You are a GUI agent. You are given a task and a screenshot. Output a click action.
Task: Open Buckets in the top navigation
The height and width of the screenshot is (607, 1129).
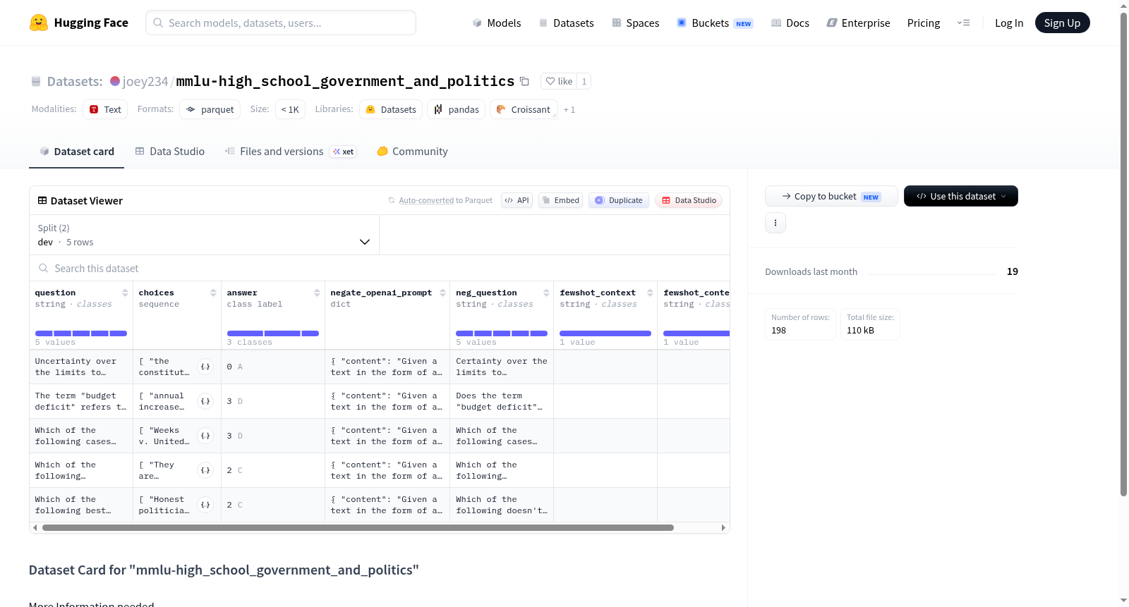[715, 23]
